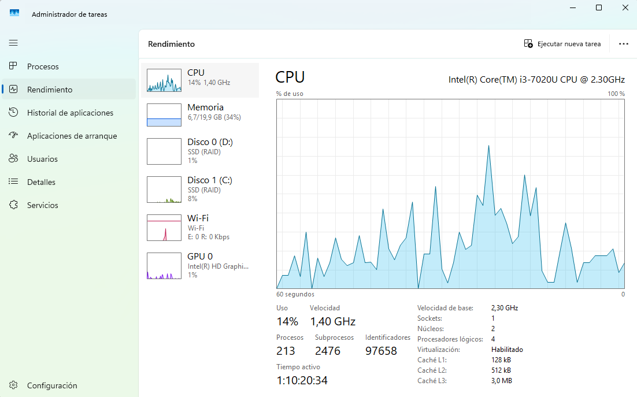
Task: Open Configuración settings
Action: coord(69,385)
